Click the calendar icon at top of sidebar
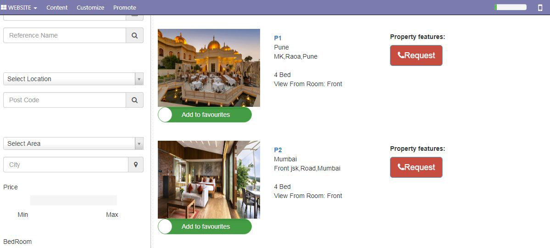550x248 pixels. click(135, 17)
